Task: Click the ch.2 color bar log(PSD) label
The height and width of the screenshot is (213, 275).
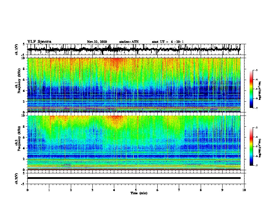Action: pos(260,148)
